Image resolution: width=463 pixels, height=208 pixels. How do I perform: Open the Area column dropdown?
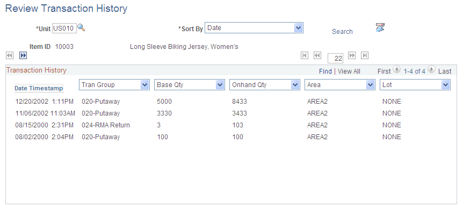(340, 85)
